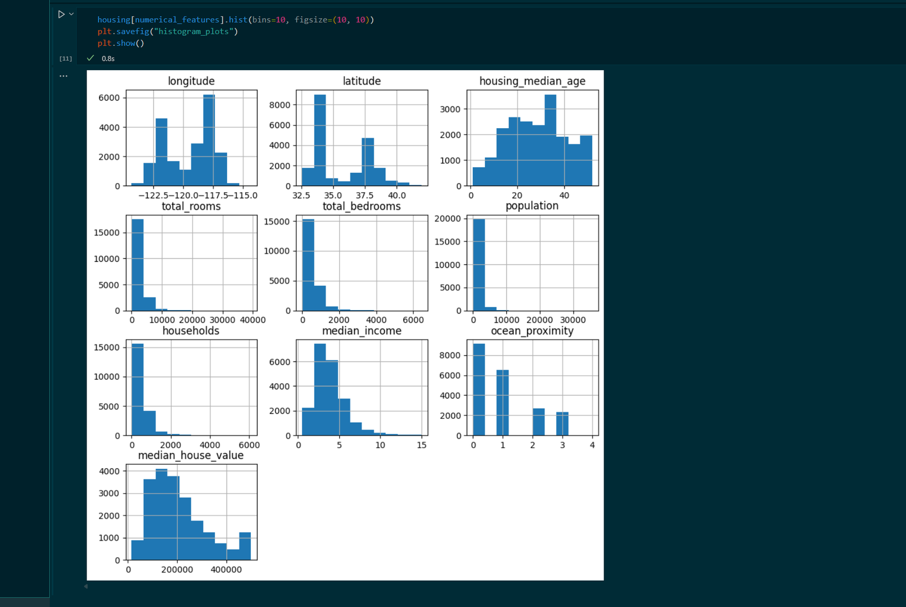Click the population histogram plot
Screen dimensions: 906x607
point(532,262)
